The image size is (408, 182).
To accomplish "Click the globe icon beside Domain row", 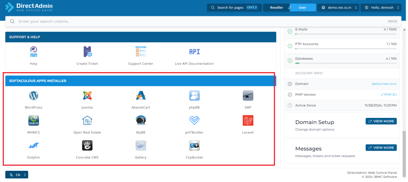I will (290, 84).
